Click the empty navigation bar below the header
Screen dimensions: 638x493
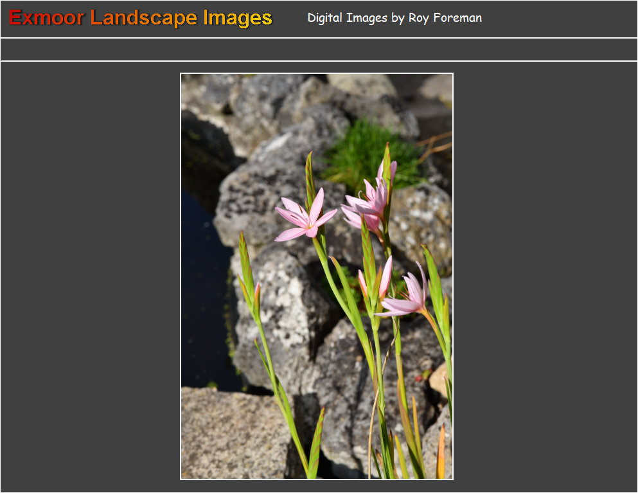319,49
